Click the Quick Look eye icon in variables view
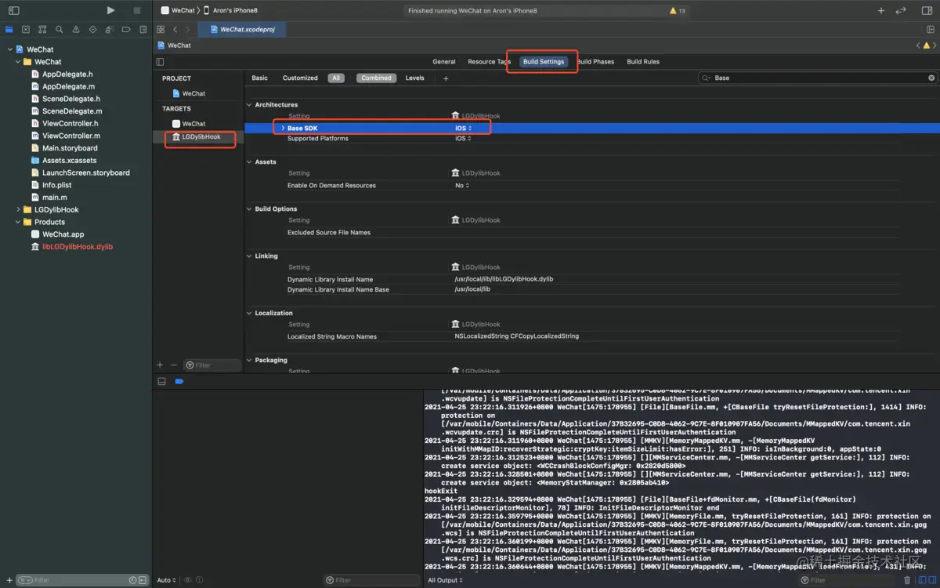 point(188,580)
